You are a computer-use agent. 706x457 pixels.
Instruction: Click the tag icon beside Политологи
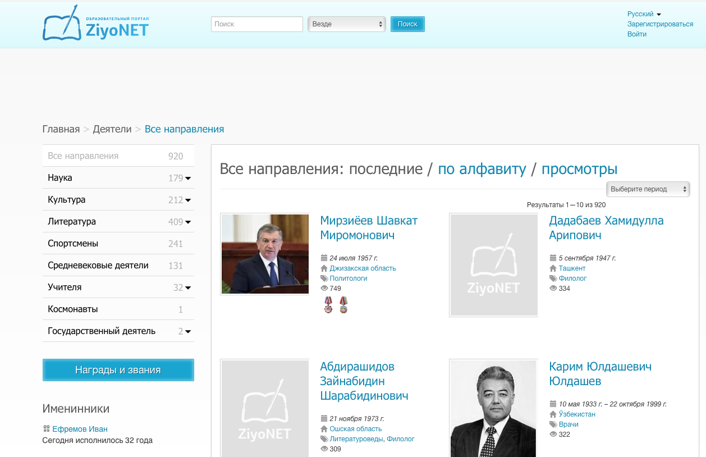[x=324, y=278]
